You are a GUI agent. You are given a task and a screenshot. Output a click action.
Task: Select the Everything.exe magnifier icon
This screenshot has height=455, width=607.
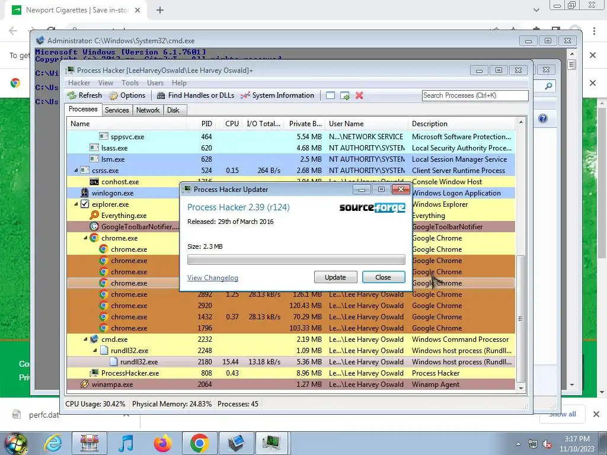pyautogui.click(x=94, y=215)
